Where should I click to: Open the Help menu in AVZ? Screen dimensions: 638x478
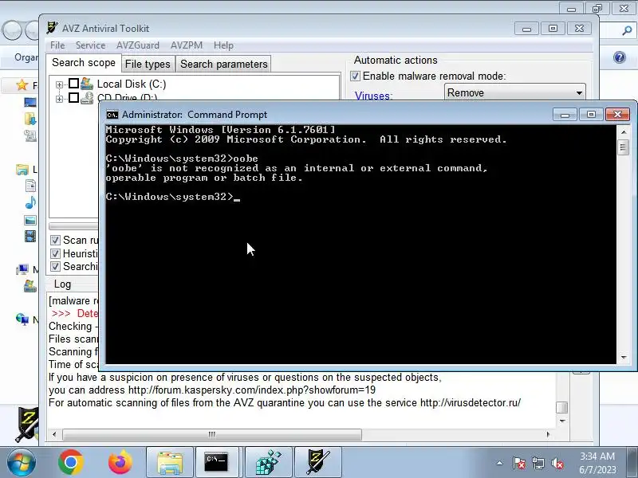[223, 45]
